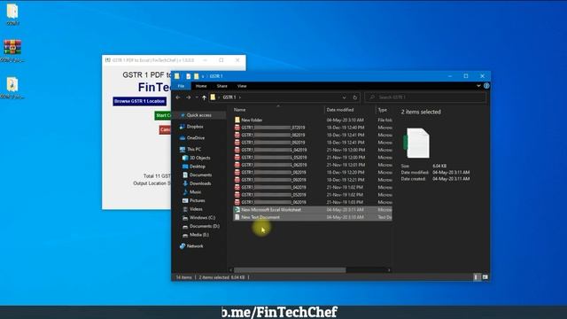Open the Share ribbon tab
The height and width of the screenshot is (319, 567).
pos(222,86)
